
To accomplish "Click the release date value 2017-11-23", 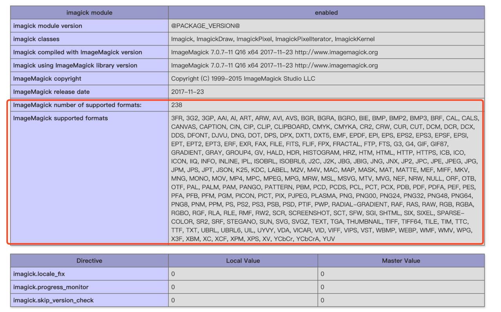I will pyautogui.click(x=187, y=92).
